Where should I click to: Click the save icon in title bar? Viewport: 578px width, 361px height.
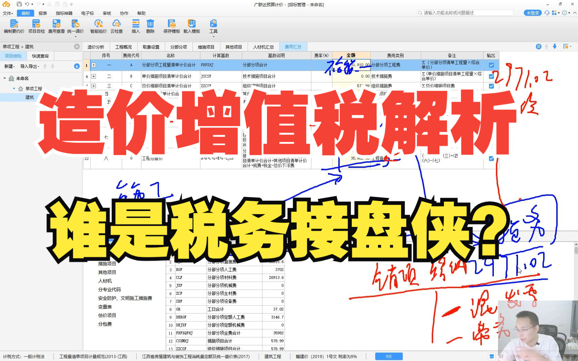point(19,4)
